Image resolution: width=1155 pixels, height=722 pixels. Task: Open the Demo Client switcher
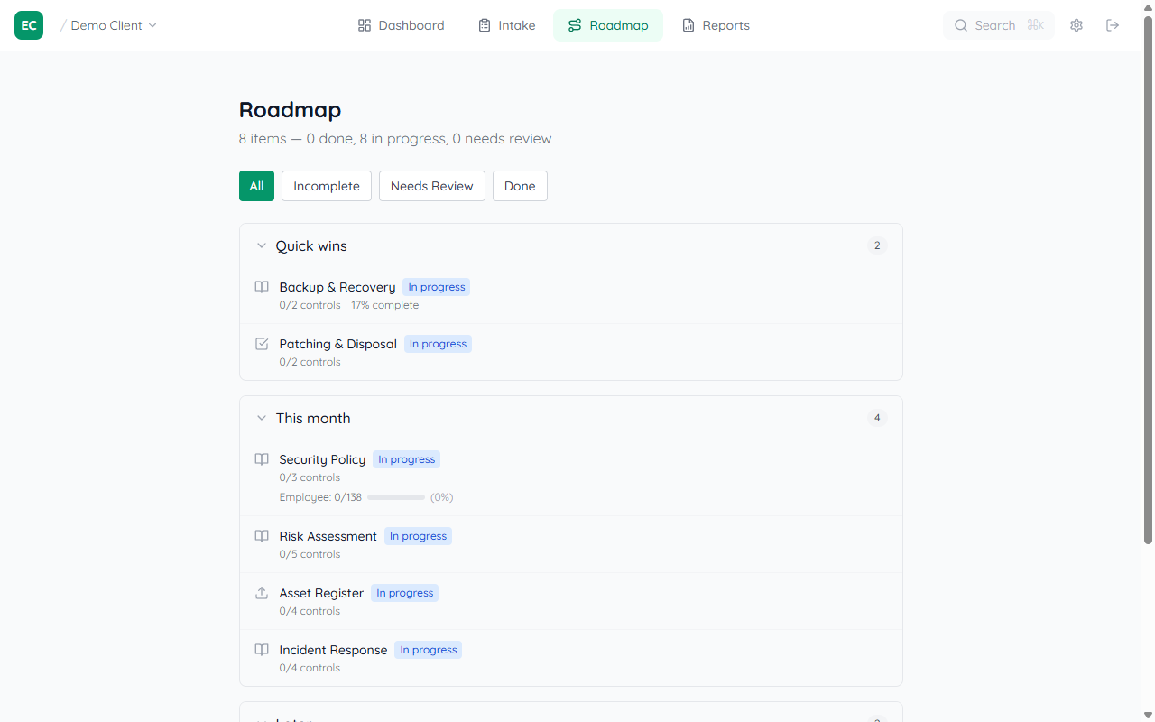tap(108, 25)
